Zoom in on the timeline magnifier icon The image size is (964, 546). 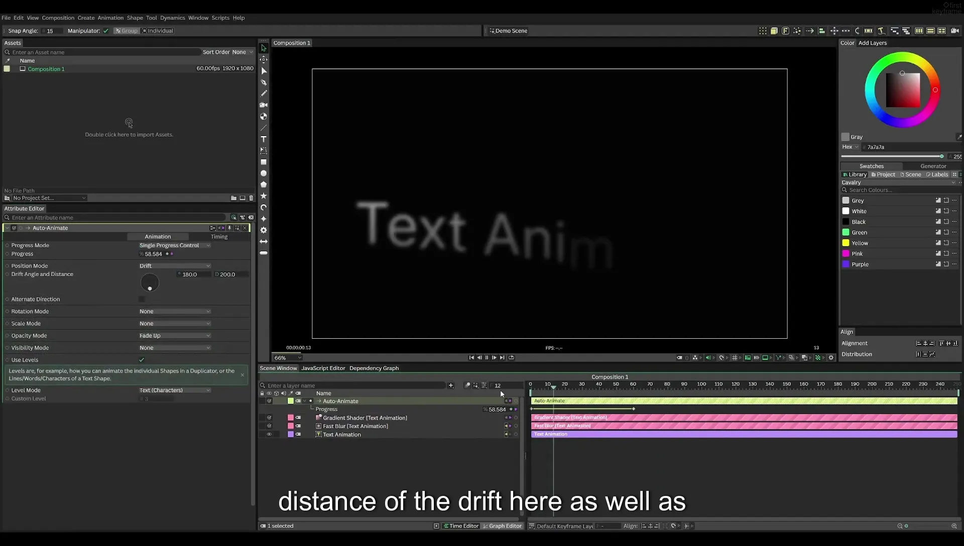pyautogui.click(x=954, y=526)
